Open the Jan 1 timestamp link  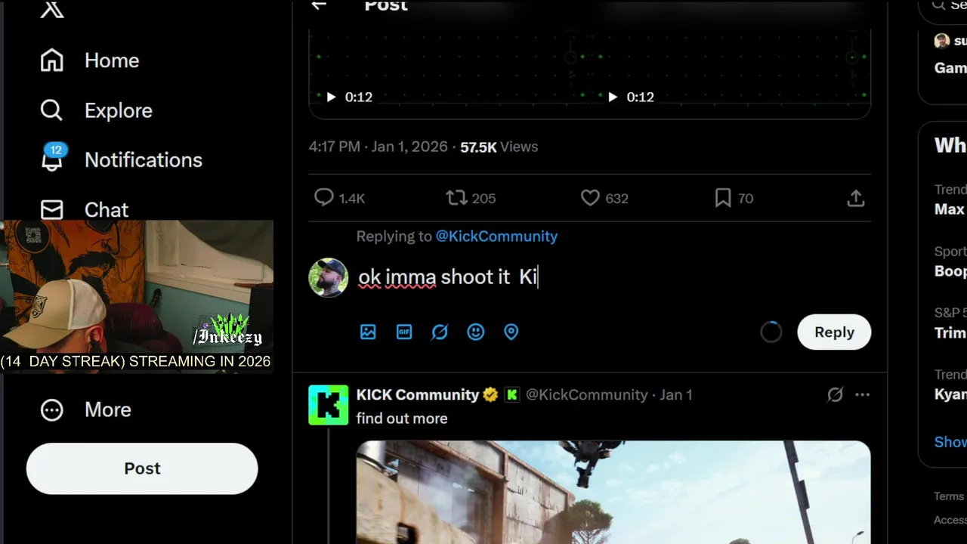click(x=676, y=395)
